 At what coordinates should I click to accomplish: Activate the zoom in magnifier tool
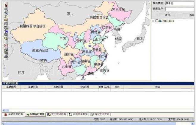pos(6,9)
